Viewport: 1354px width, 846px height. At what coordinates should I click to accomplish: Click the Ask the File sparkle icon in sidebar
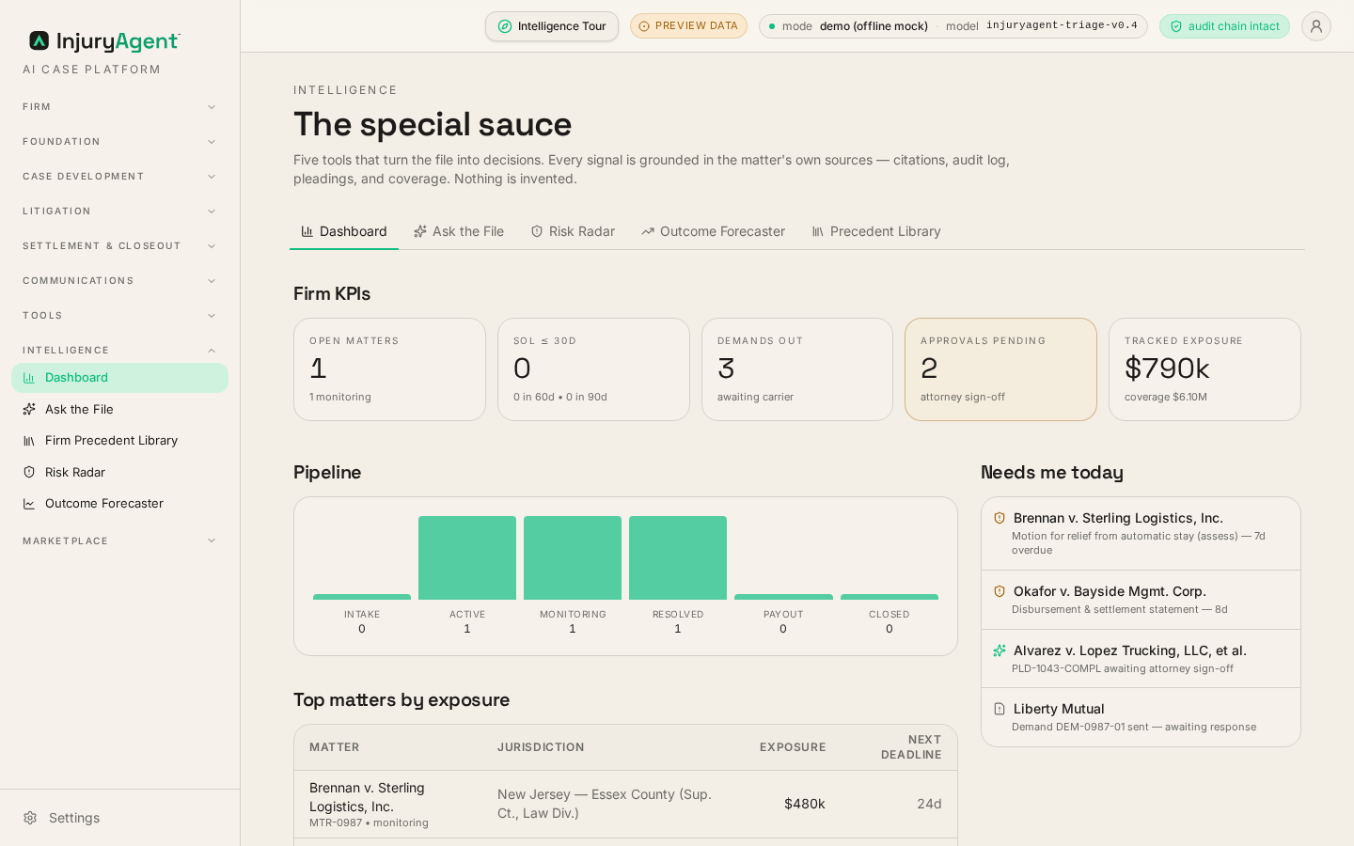pos(29,410)
